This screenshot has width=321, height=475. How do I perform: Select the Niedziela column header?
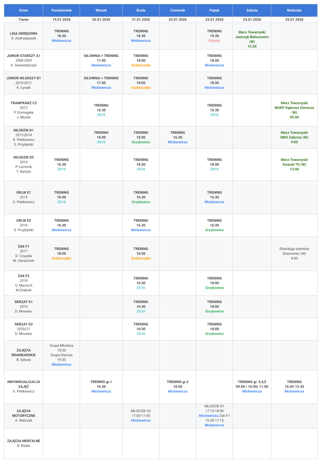(294, 10)
